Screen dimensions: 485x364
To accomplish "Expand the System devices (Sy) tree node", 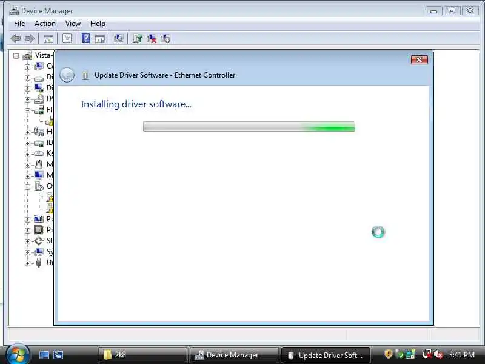I will coord(27,252).
